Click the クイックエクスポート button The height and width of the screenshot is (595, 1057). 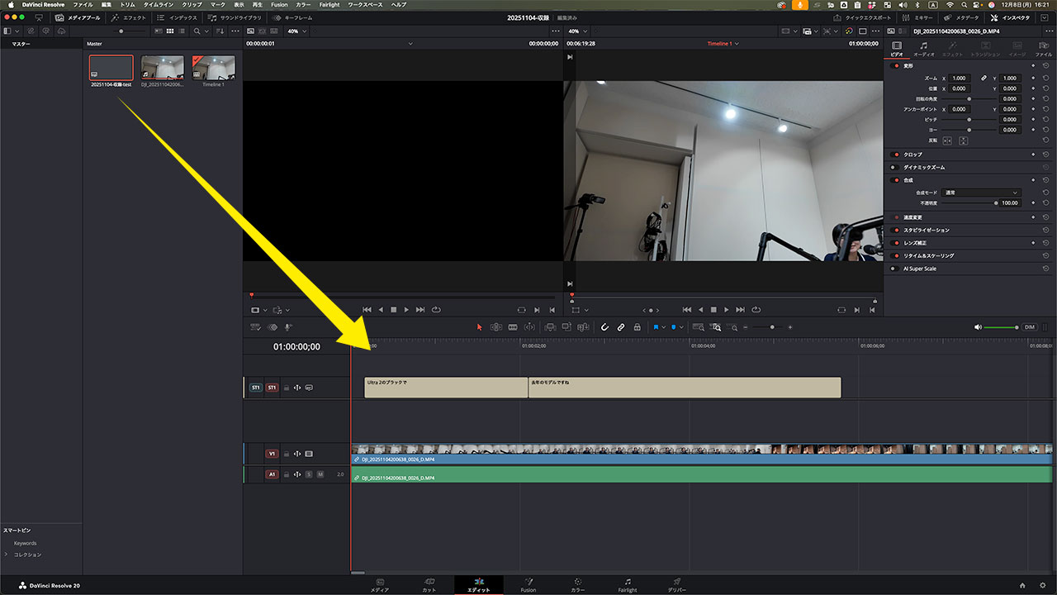pyautogui.click(x=862, y=17)
